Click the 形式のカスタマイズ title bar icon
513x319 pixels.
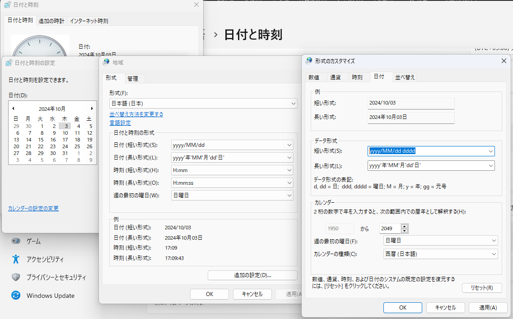click(x=308, y=61)
